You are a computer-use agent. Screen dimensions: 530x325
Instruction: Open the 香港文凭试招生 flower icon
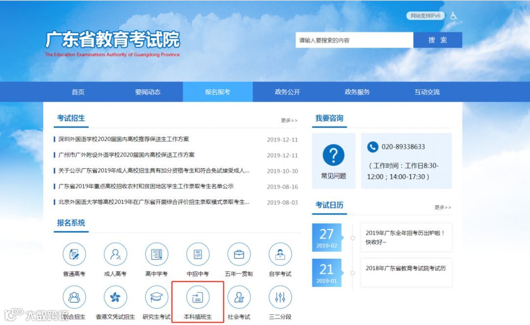[115, 298]
